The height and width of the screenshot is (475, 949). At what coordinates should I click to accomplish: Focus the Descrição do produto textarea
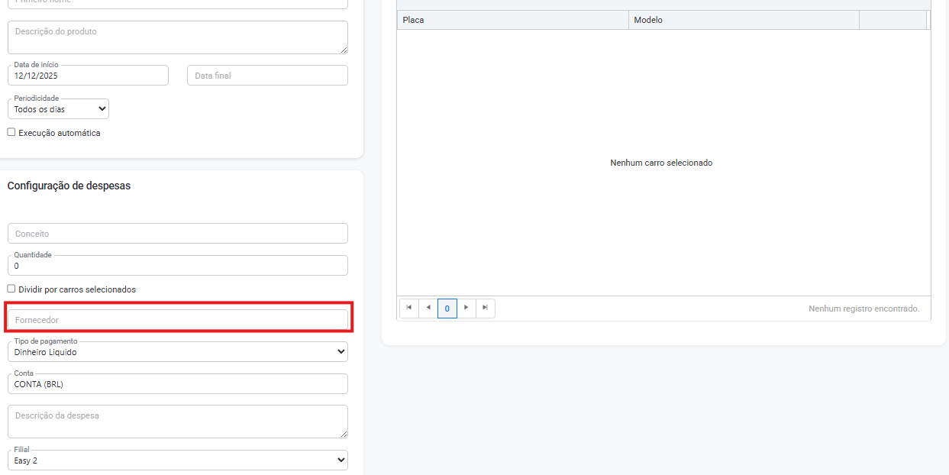177,37
